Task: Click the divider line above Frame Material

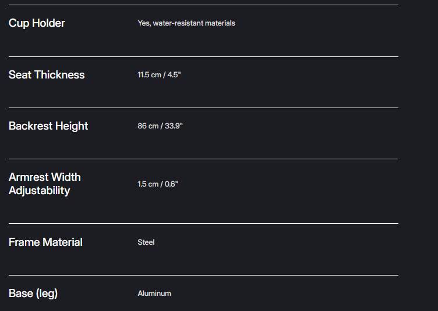Action: [203, 223]
